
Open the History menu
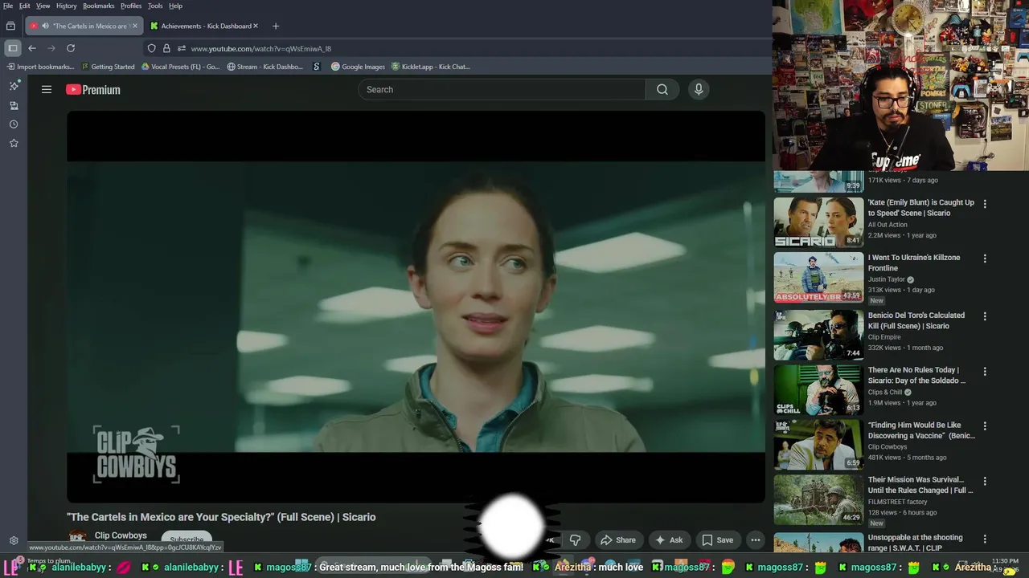coord(67,6)
